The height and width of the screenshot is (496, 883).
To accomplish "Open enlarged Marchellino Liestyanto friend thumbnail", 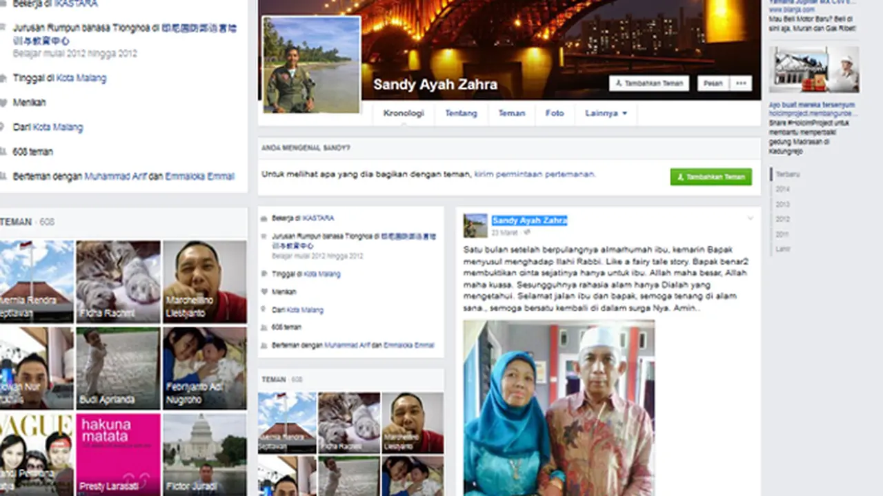I will point(205,282).
